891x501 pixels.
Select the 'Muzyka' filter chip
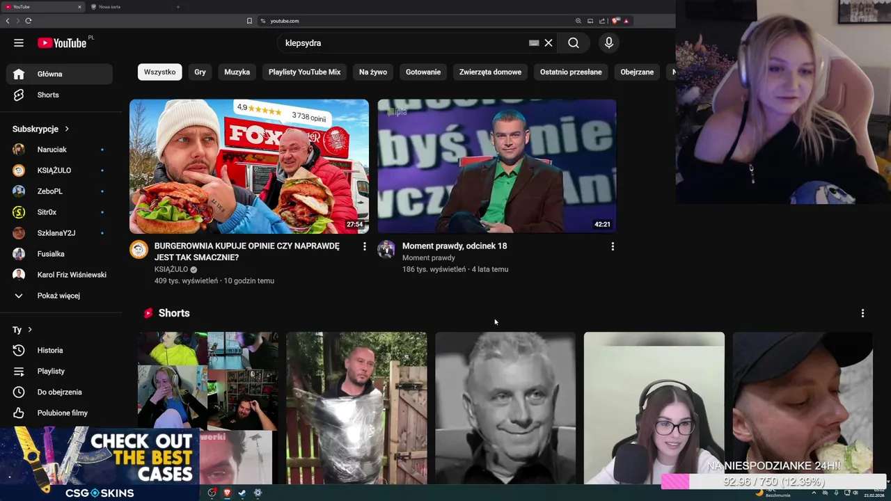237,72
